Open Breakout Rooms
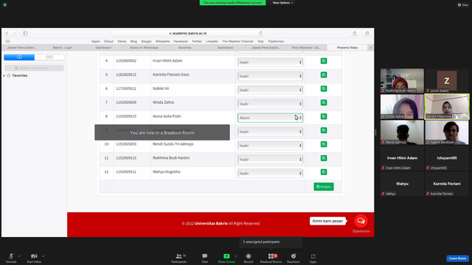472x265 pixels. pyautogui.click(x=271, y=258)
